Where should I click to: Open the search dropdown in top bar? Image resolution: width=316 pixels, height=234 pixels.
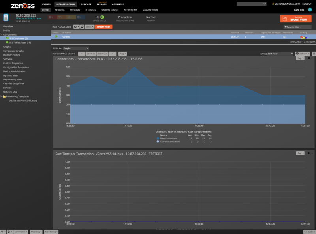pos(251,4)
